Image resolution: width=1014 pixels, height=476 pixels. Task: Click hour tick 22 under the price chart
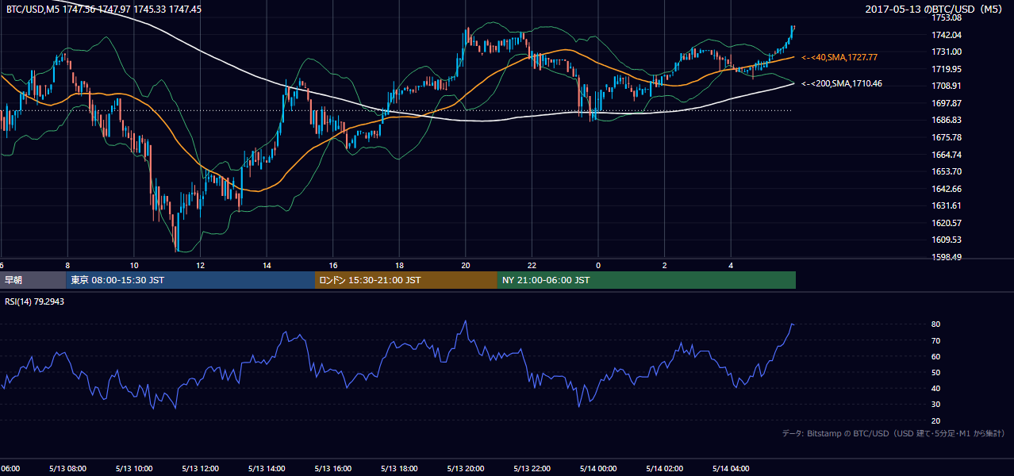532,266
